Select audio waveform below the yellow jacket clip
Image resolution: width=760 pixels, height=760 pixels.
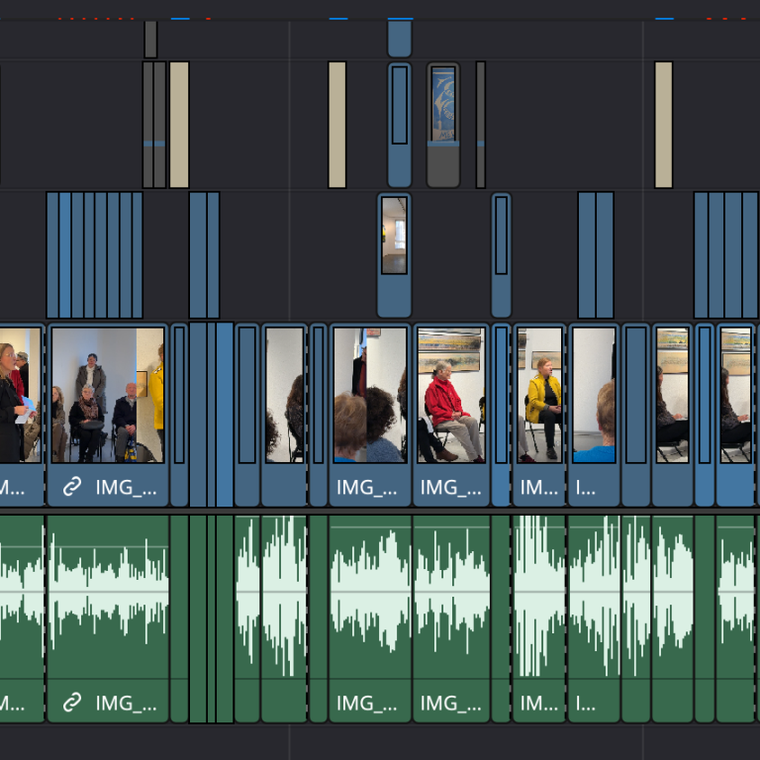(x=539, y=594)
